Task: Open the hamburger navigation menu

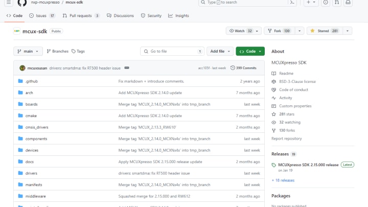Action: click(x=8, y=3)
